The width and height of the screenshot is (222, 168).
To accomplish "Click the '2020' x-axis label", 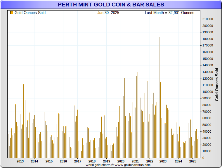I will [x=121, y=161].
